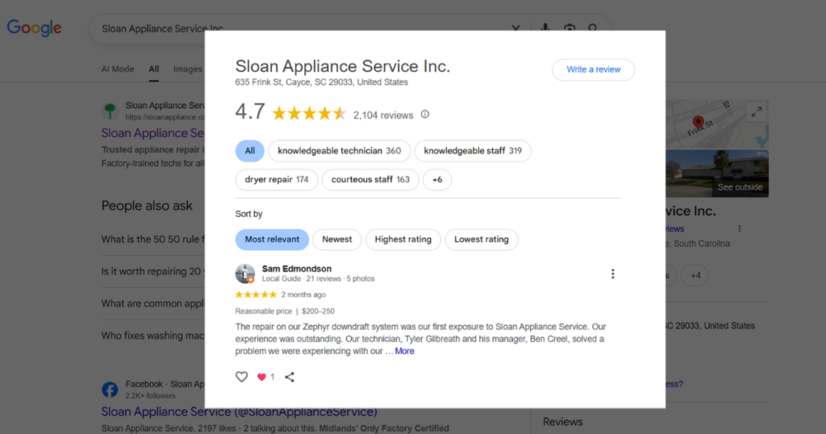The width and height of the screenshot is (826, 434).
Task: Sort reviews by Lowest rating
Action: [482, 240]
